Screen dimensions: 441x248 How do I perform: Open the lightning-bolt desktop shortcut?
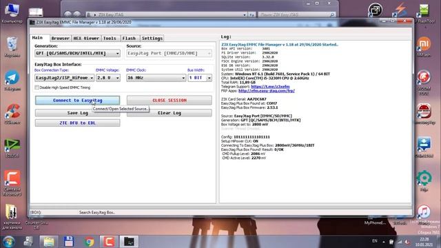pos(400,10)
